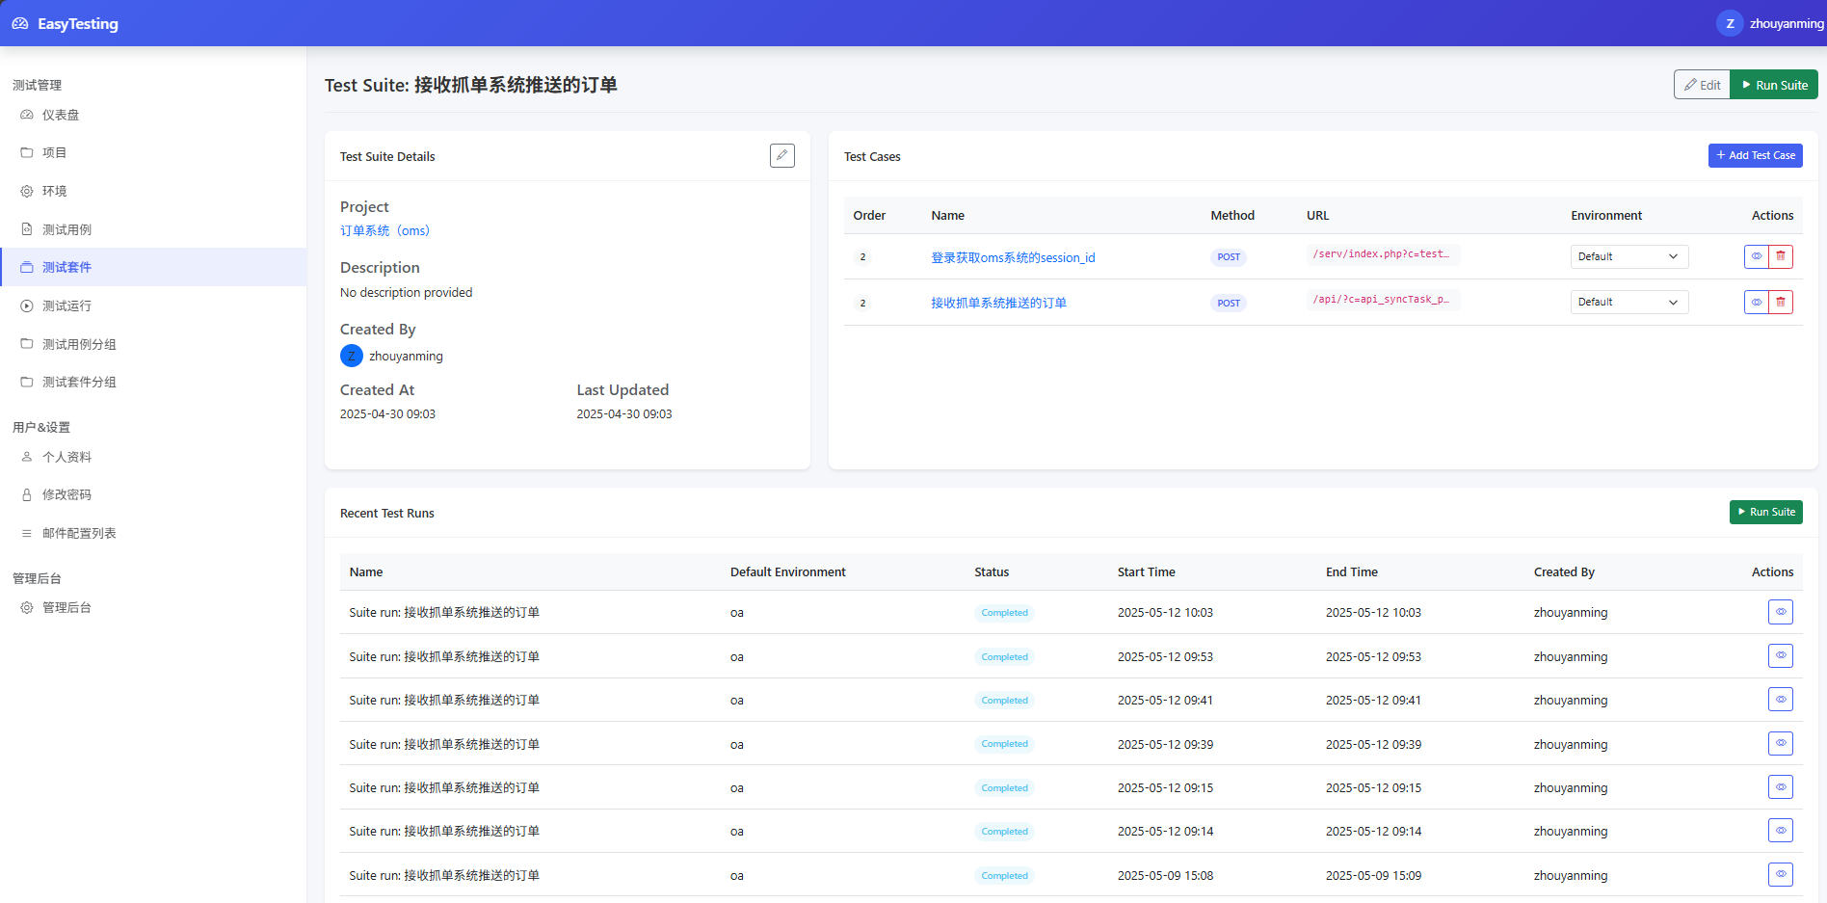Click the Default Environment column header
Screen dimensions: 1827x903
click(788, 572)
